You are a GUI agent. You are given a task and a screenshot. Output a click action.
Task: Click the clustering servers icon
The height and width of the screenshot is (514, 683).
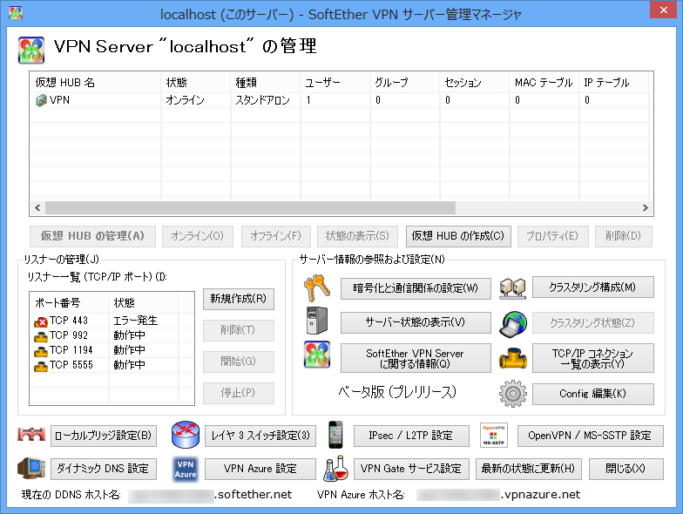(x=512, y=287)
